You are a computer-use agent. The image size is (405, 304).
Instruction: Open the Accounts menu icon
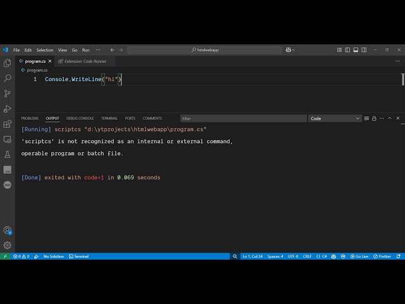7,230
